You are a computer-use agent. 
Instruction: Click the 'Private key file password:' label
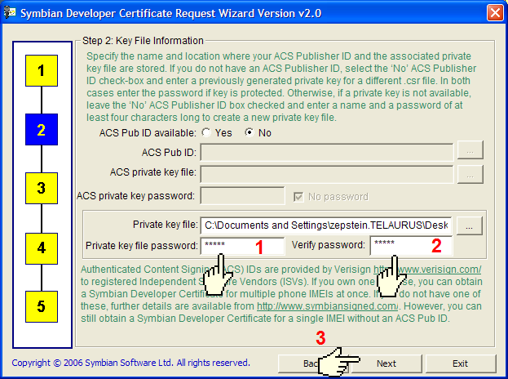pos(142,246)
